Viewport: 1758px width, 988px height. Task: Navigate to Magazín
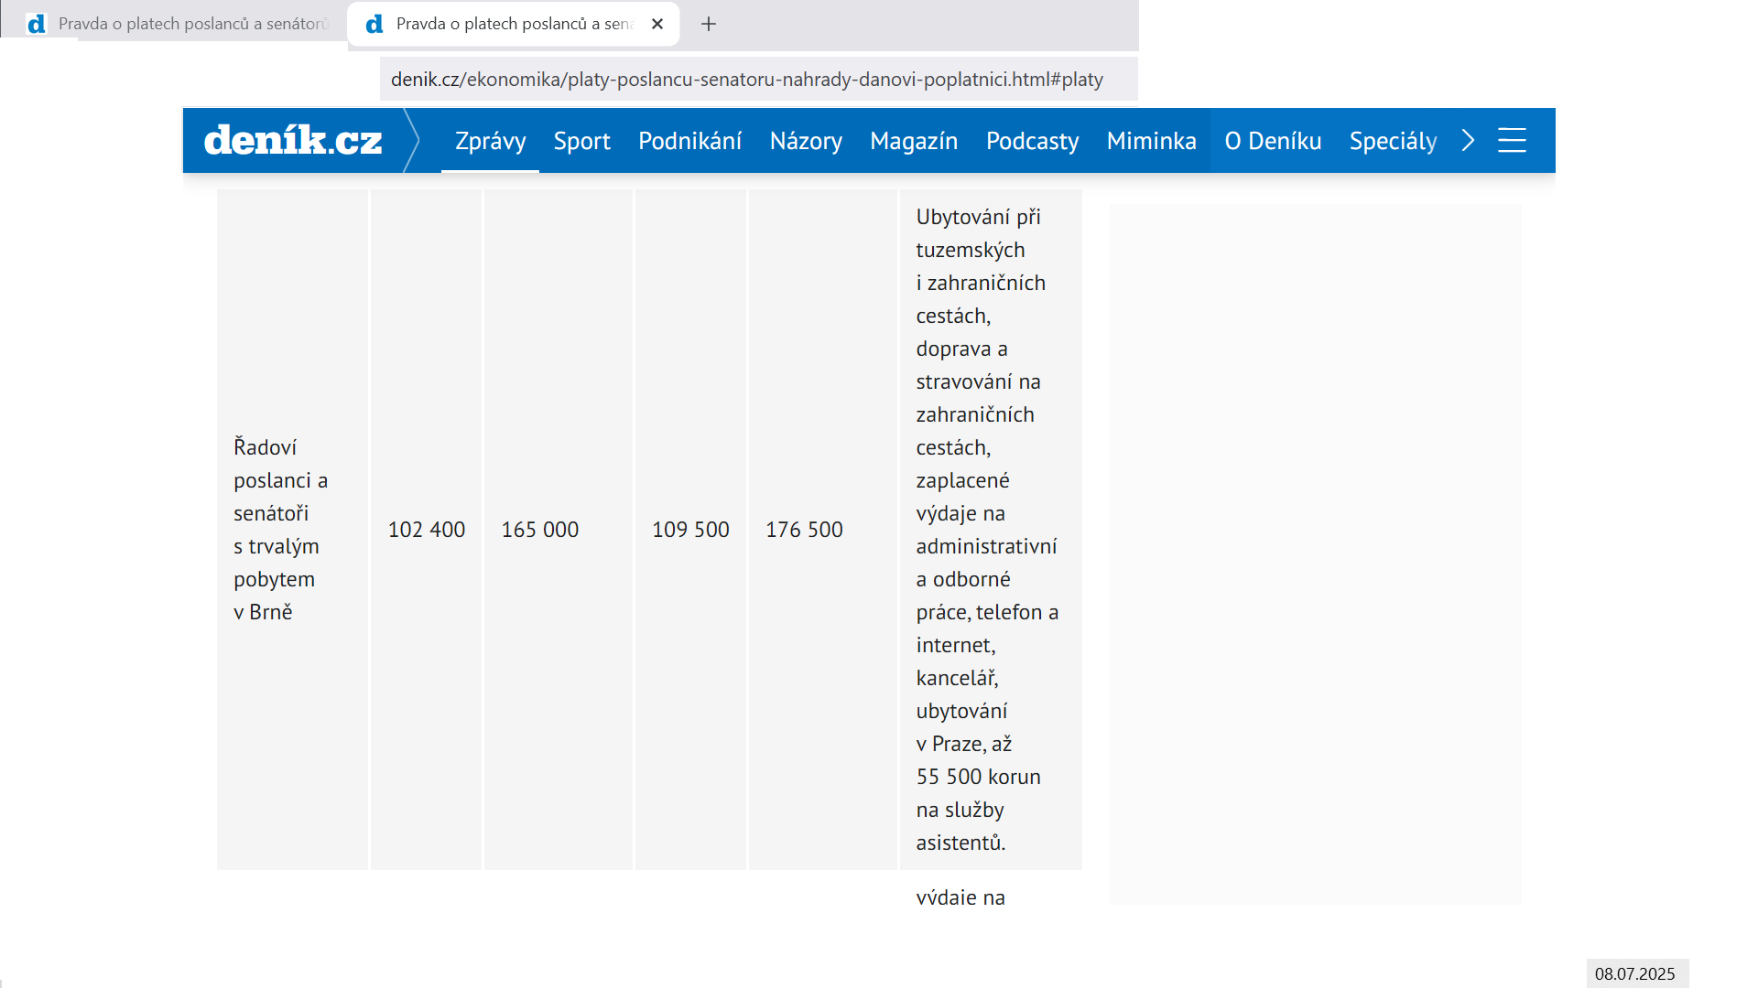click(914, 141)
